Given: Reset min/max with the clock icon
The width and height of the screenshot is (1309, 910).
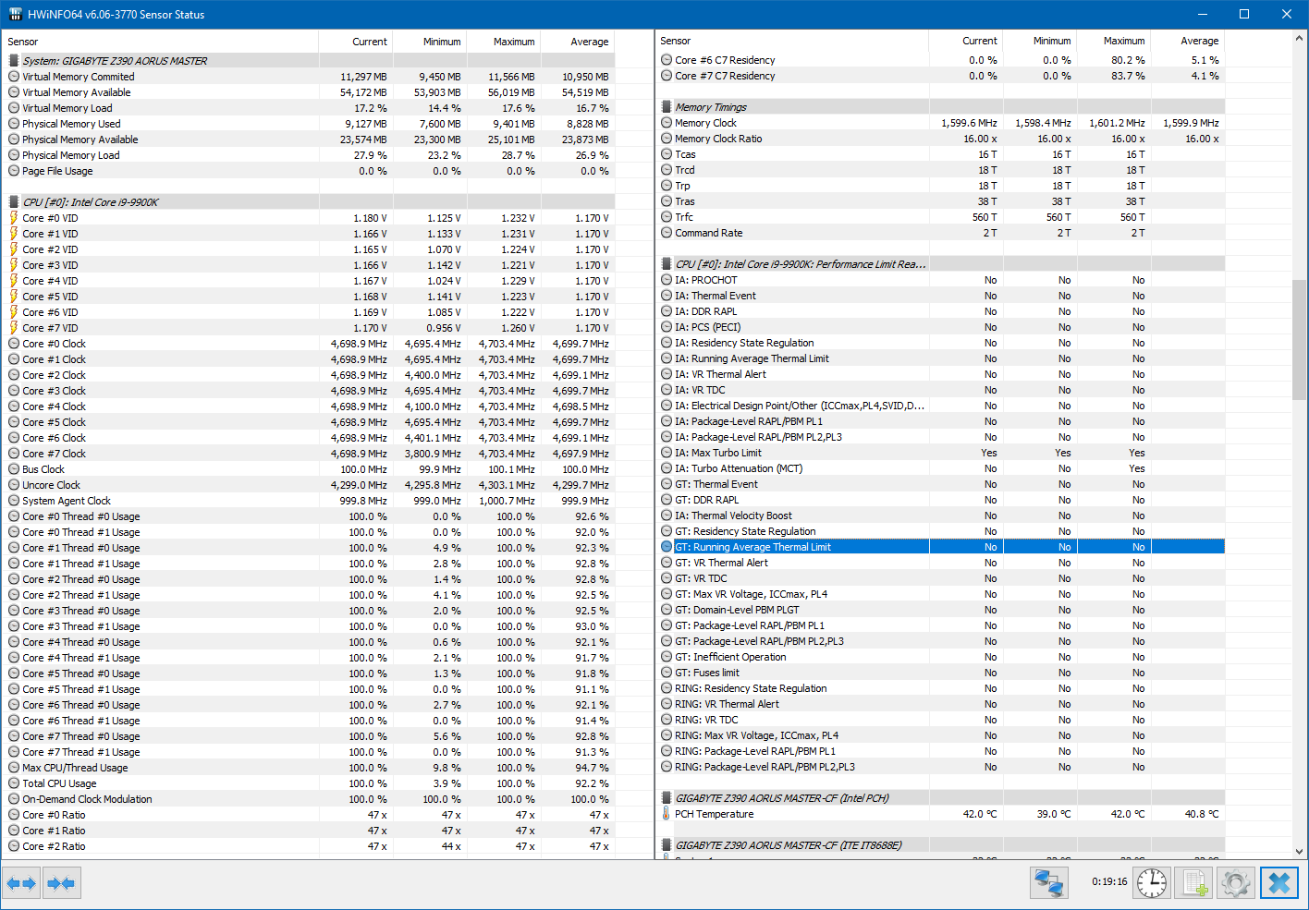Looking at the screenshot, I should [1152, 883].
